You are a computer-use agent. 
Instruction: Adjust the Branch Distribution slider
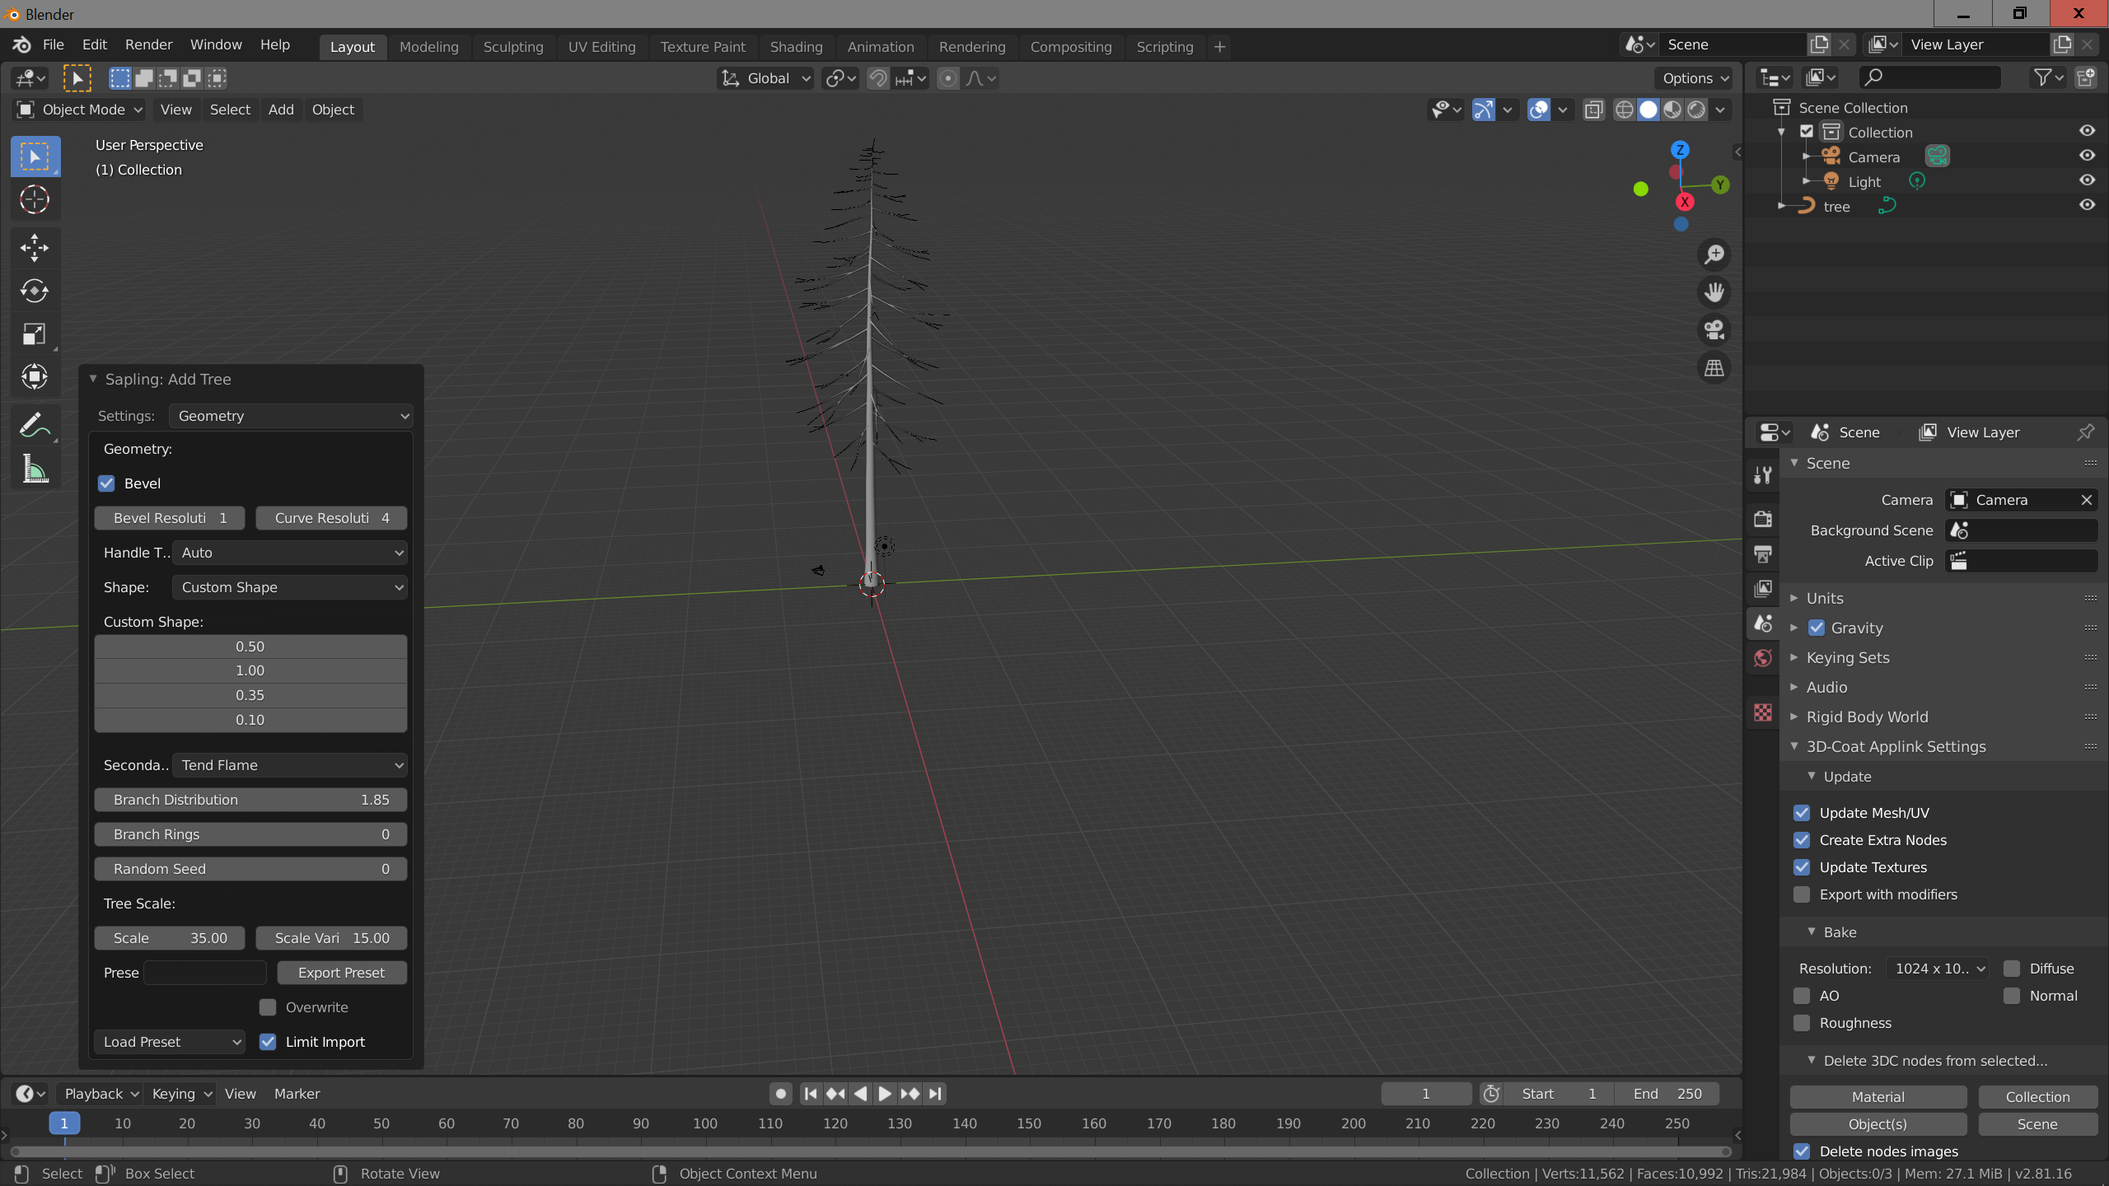[x=250, y=800]
